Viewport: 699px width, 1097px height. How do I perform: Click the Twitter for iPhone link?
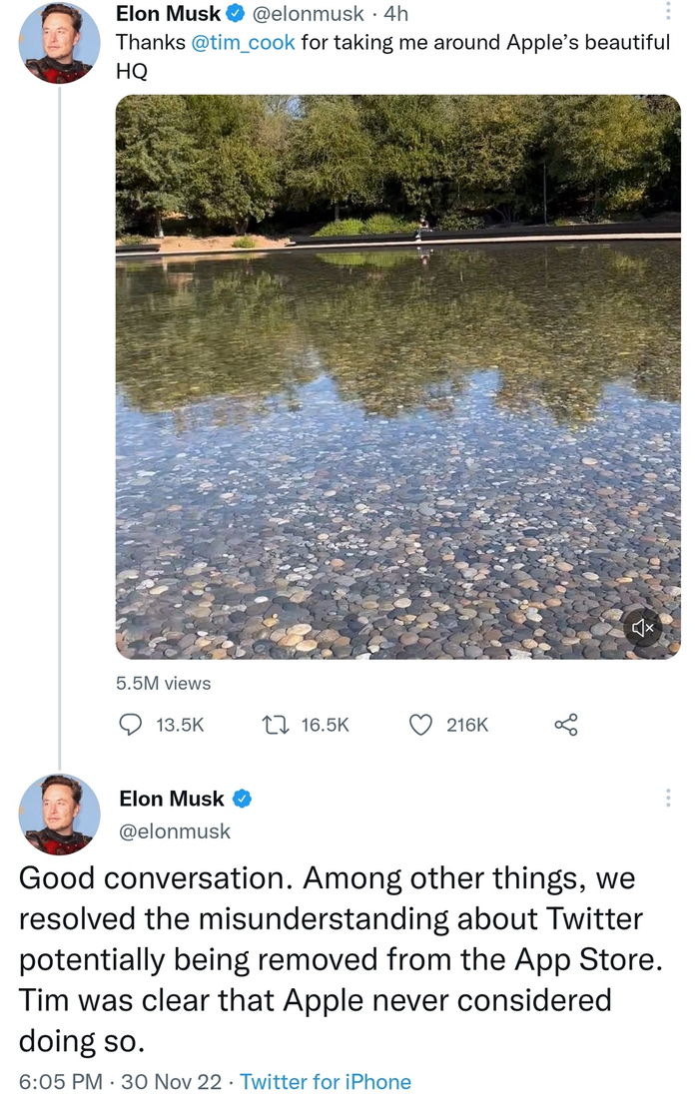tap(326, 1082)
